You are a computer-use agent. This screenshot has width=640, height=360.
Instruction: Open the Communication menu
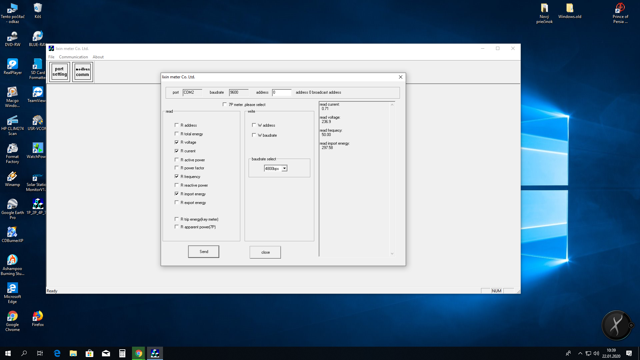pyautogui.click(x=73, y=57)
